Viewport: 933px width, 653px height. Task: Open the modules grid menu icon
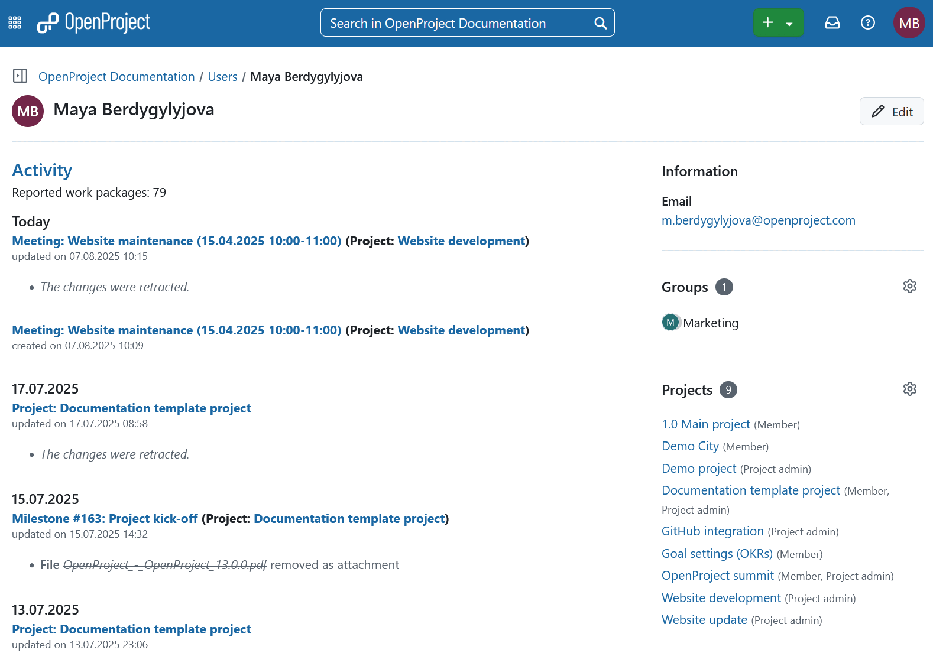click(15, 23)
